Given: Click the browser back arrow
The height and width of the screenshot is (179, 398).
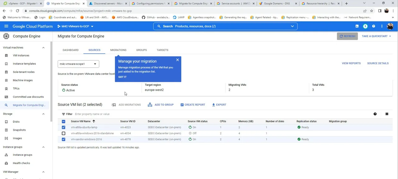Looking at the screenshot, I should click(x=4, y=11).
